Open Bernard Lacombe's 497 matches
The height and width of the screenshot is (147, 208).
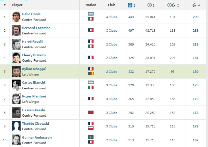click(x=131, y=31)
